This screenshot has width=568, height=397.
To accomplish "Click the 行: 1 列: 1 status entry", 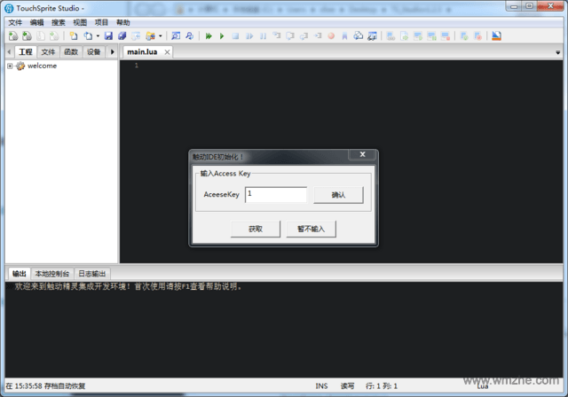I will pyautogui.click(x=382, y=386).
